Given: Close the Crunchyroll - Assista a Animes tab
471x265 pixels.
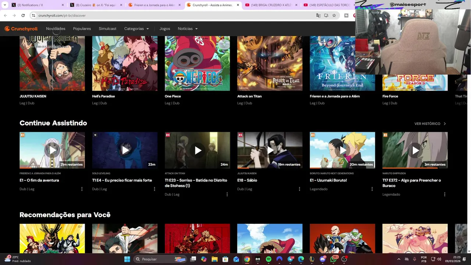Looking at the screenshot, I should point(238,5).
